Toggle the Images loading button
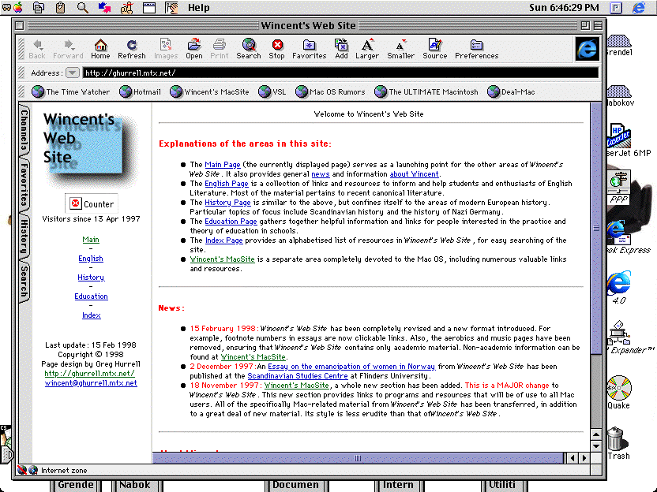Screen dimensions: 657x492 point(165,47)
